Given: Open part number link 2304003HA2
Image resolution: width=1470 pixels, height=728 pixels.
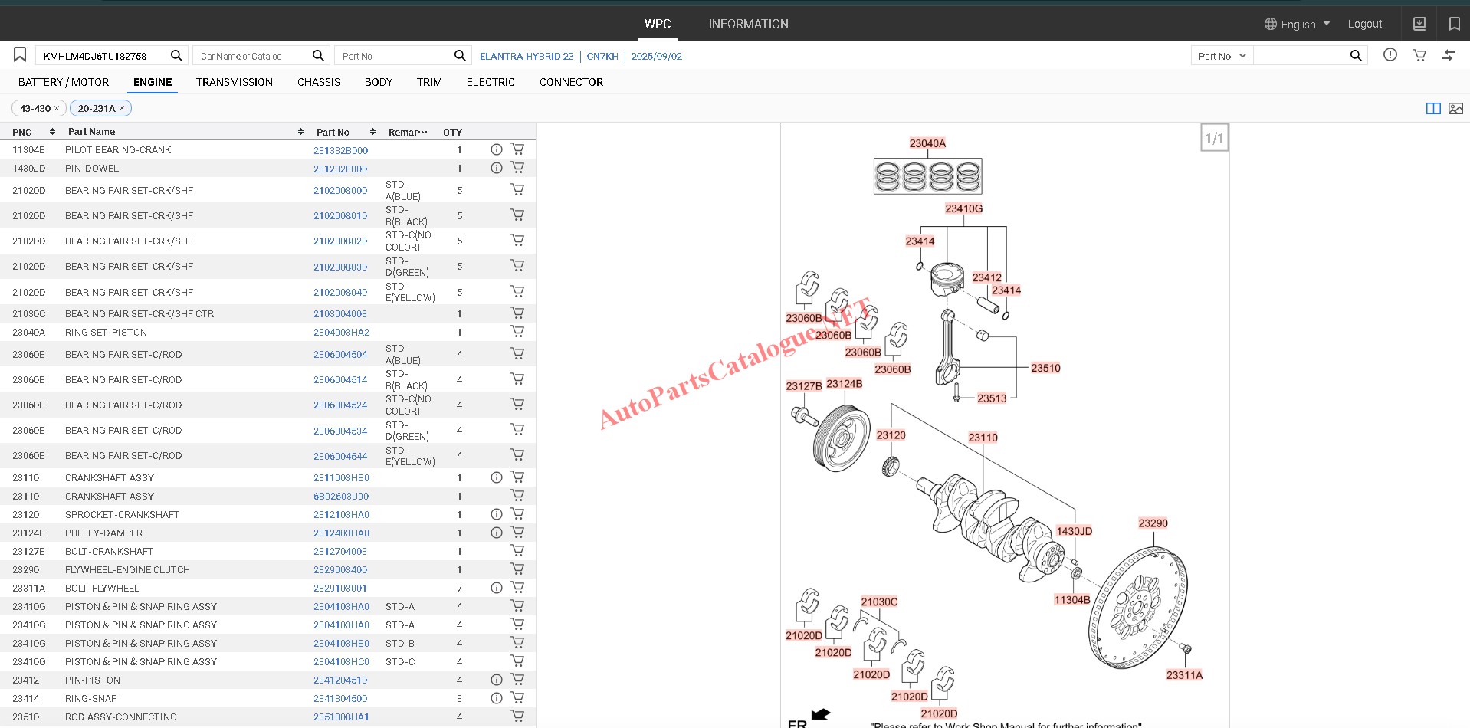Looking at the screenshot, I should (x=341, y=333).
